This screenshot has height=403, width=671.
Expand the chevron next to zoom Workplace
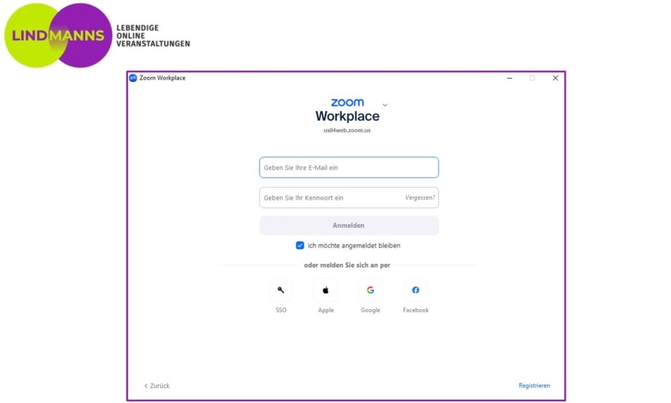coord(385,105)
